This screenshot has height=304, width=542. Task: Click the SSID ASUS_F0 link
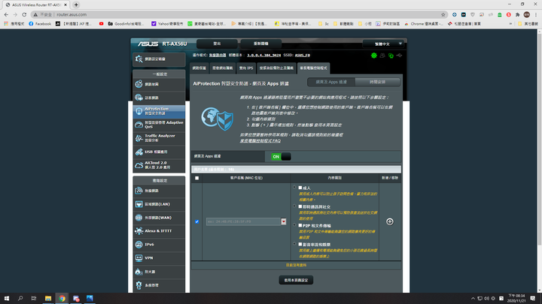coord(303,55)
